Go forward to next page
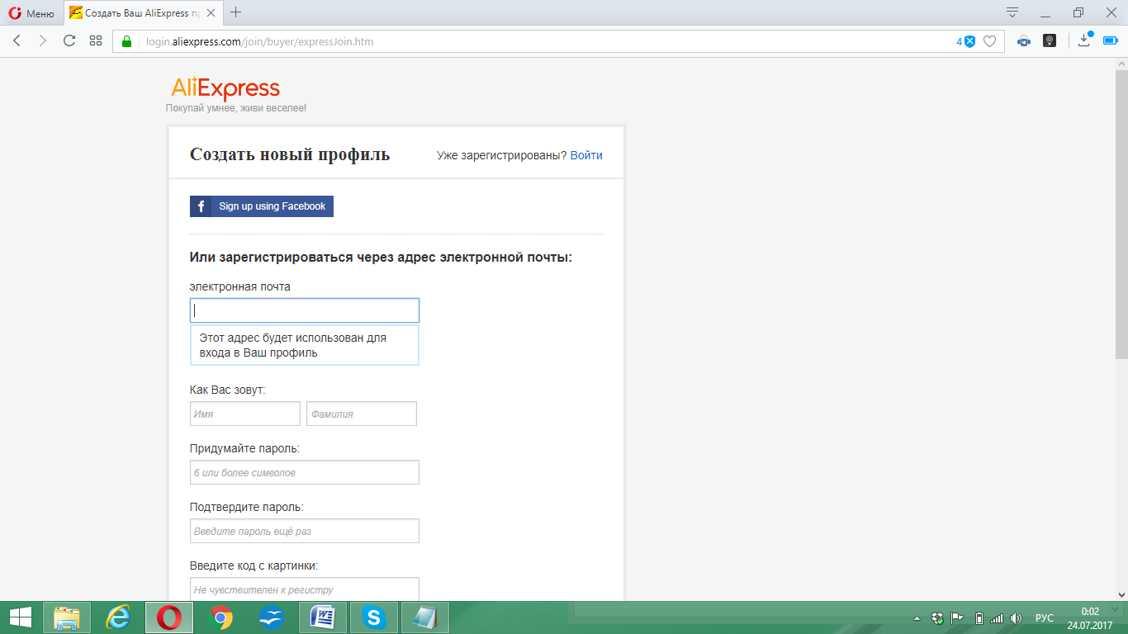The width and height of the screenshot is (1128, 634). coord(42,40)
